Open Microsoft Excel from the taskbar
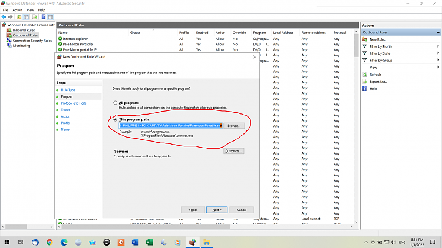Image resolution: width=442 pixels, height=248 pixels. click(x=150, y=242)
